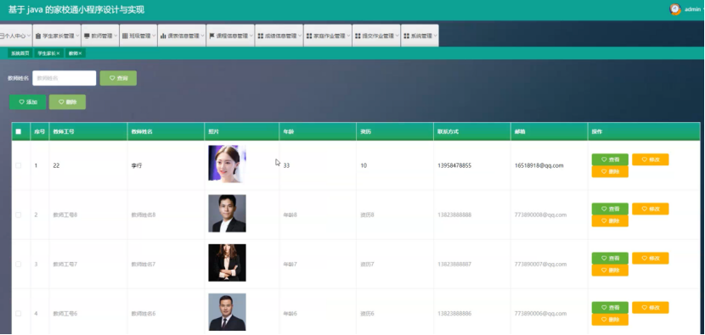The image size is (705, 335).
Task: Check the checkbox for row 教师姓名8
Action: click(19, 215)
